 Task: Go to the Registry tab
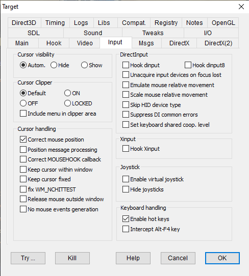pyautogui.click(x=166, y=23)
